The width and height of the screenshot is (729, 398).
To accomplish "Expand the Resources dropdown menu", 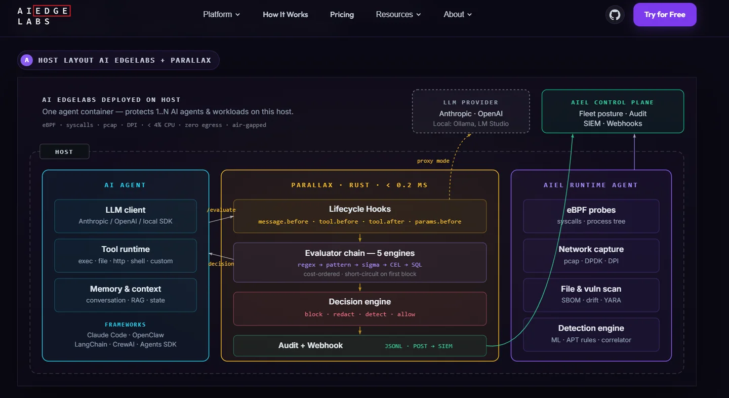I will pyautogui.click(x=398, y=15).
